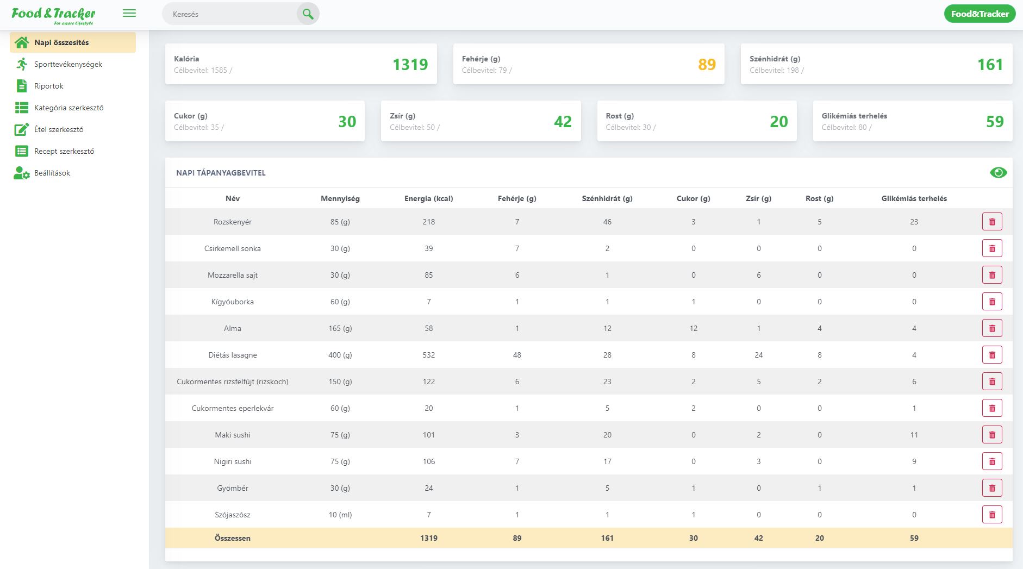The width and height of the screenshot is (1023, 569).
Task: Click the running figure Sporttevékenységek icon
Action: pyautogui.click(x=22, y=64)
